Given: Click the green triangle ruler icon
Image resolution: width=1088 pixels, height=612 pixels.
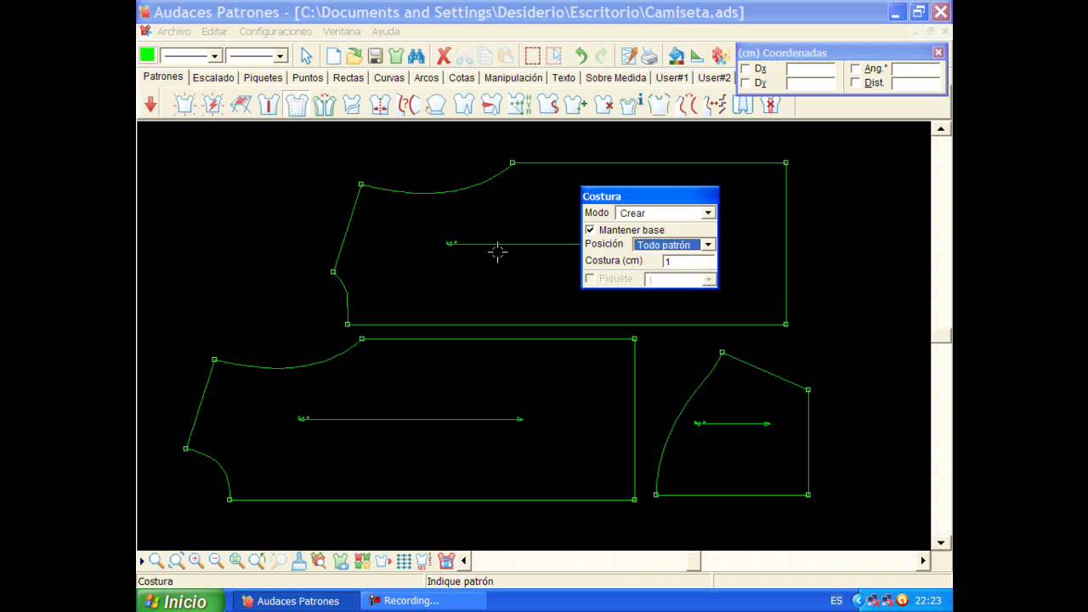Looking at the screenshot, I should point(697,56).
